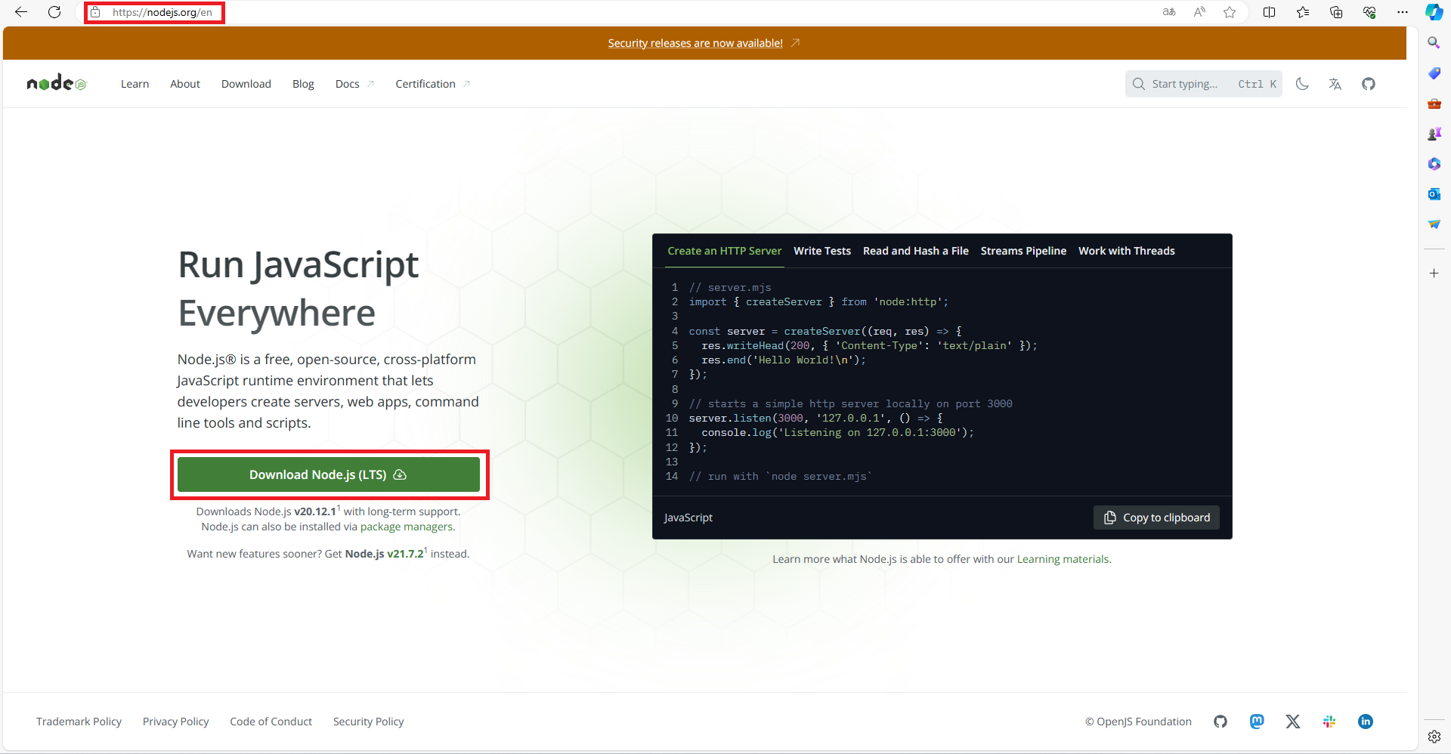Open the sidebar Games chess icon
Screen dimensions: 1451x754
coord(1434,134)
